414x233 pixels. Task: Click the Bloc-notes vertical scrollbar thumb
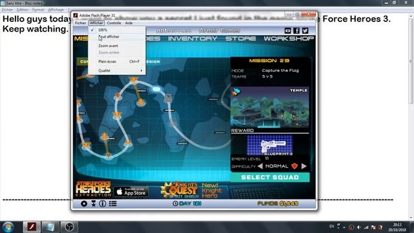pyautogui.click(x=411, y=61)
